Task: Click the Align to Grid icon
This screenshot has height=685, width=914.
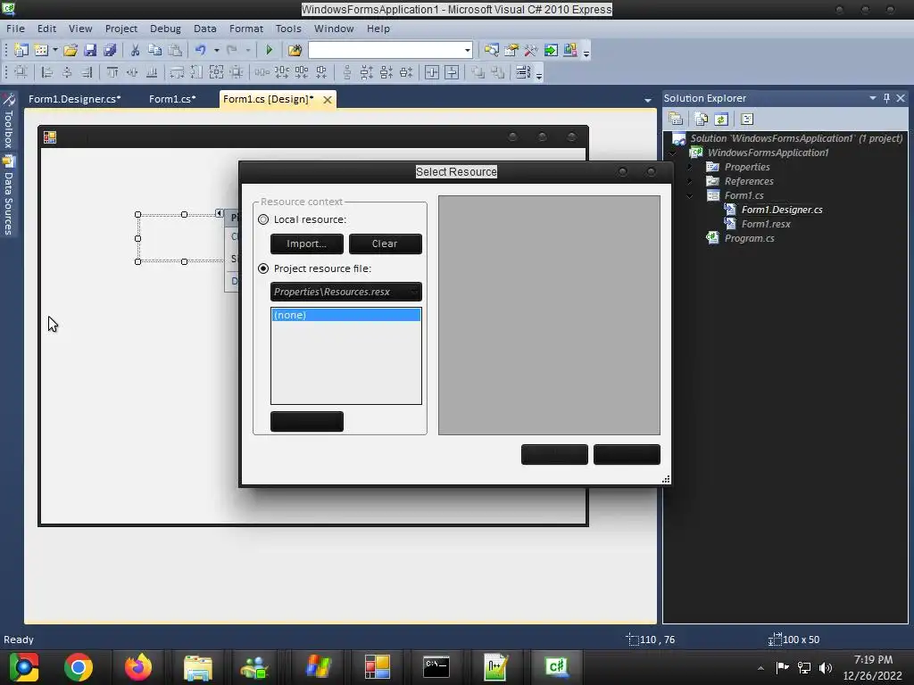Action: pos(21,72)
